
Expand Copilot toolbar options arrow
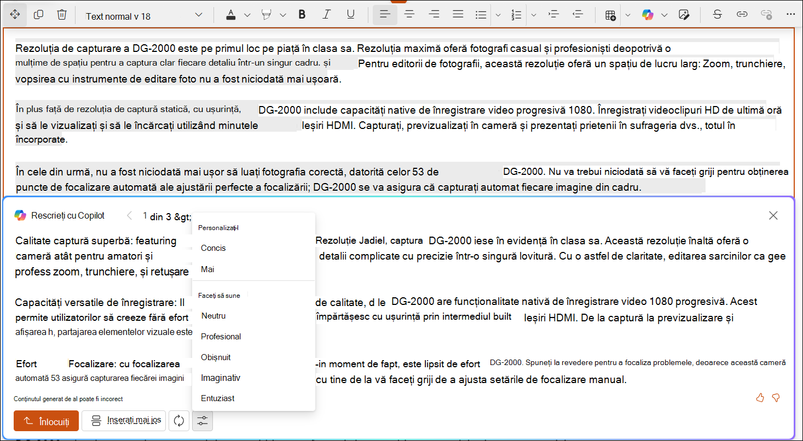[664, 15]
